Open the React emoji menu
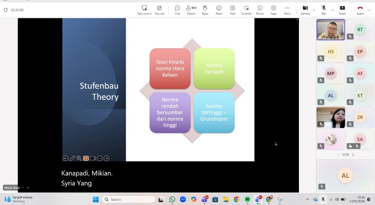 219,9
